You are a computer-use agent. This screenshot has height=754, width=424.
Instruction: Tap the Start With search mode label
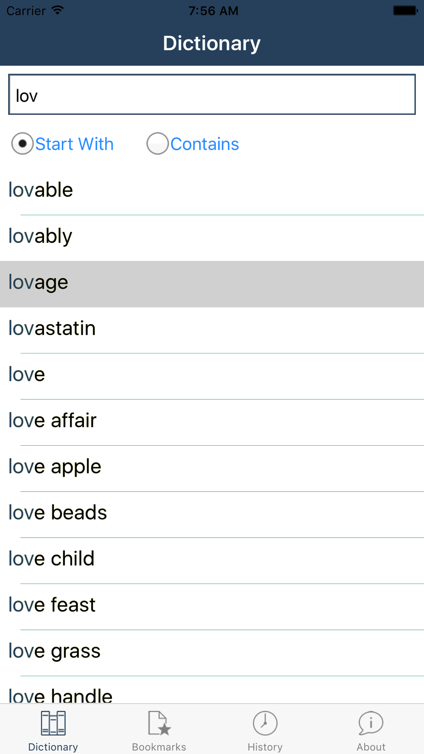point(74,144)
